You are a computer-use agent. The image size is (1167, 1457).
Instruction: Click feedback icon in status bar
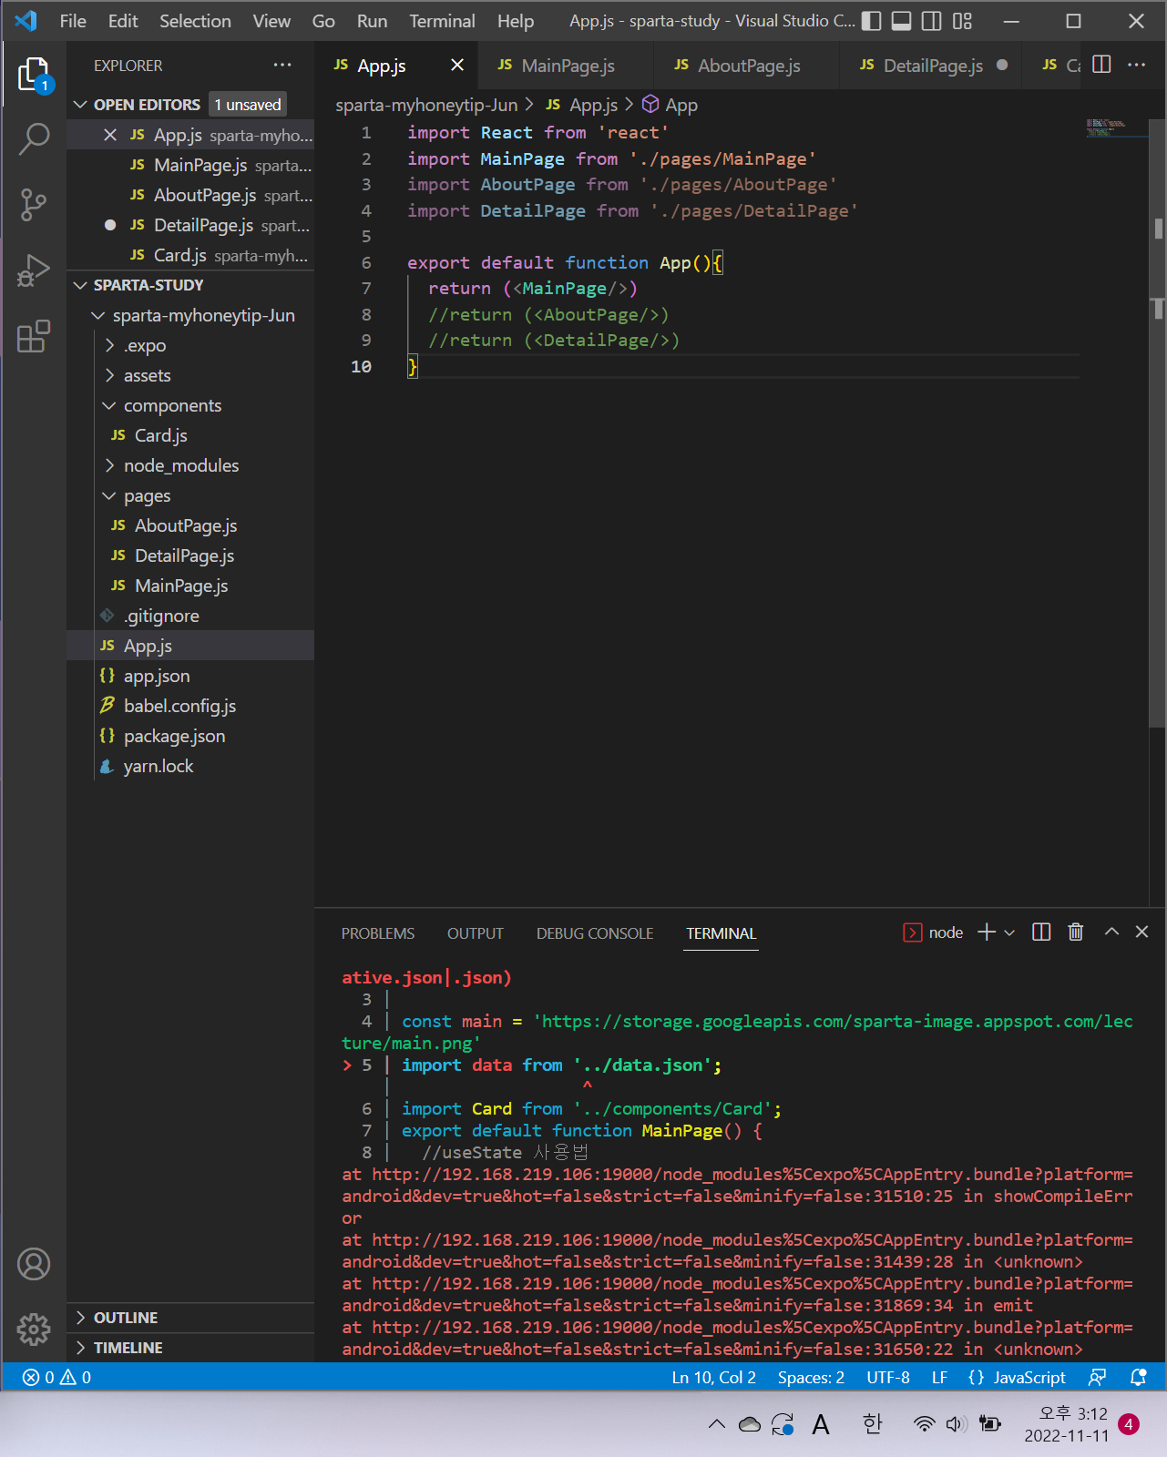pos(1098,1377)
